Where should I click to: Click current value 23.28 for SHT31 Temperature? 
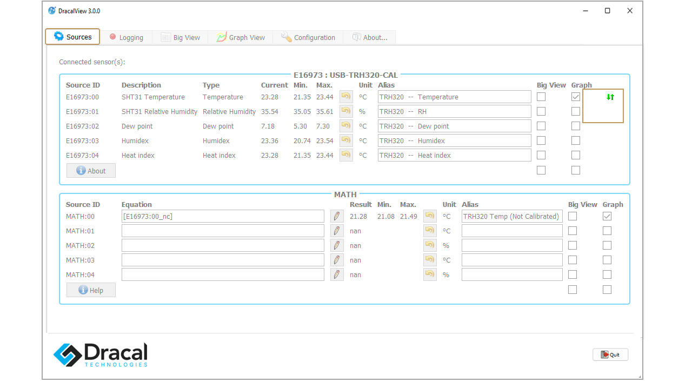pyautogui.click(x=270, y=97)
